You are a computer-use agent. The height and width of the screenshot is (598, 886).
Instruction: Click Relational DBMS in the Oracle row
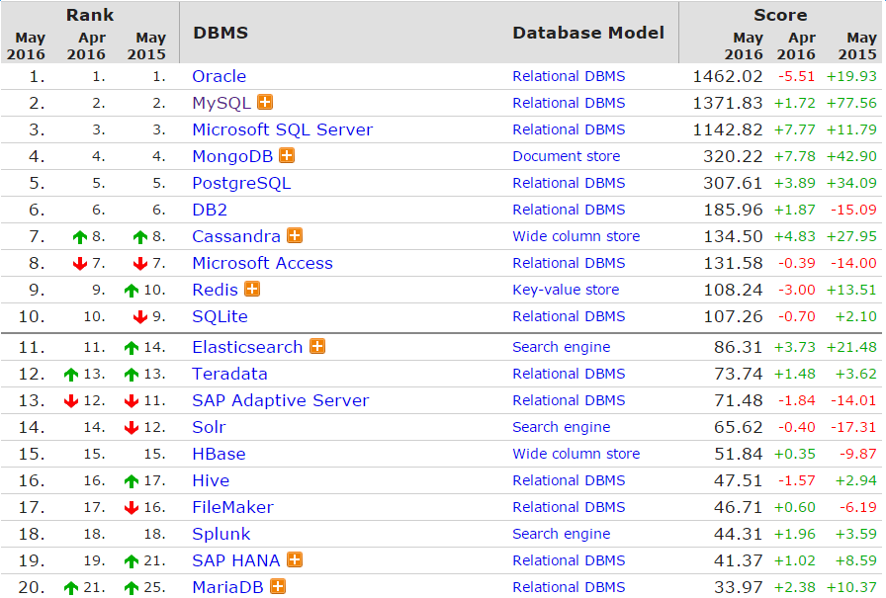click(569, 76)
